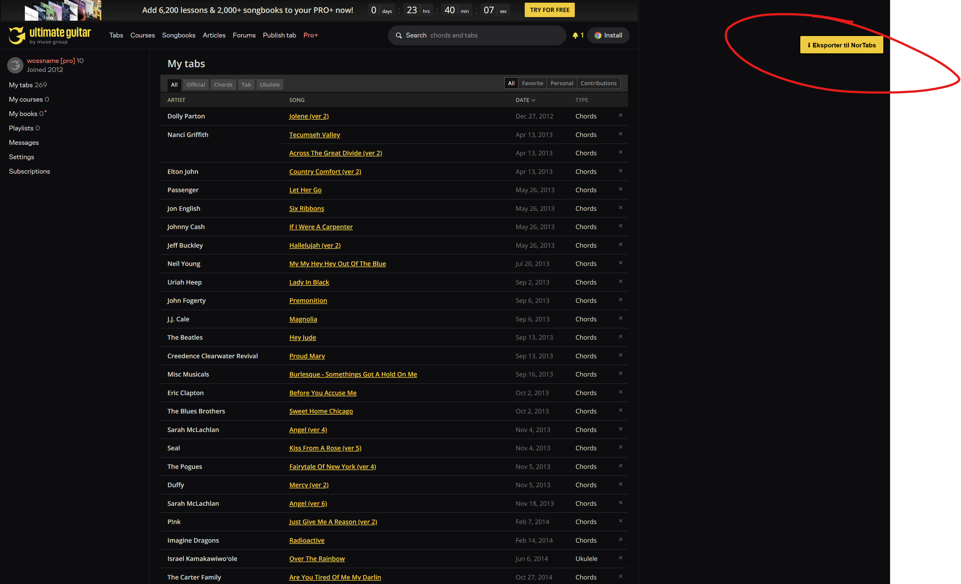This screenshot has width=961, height=584.
Task: Remove Radioactive using the X icon
Action: (620, 540)
